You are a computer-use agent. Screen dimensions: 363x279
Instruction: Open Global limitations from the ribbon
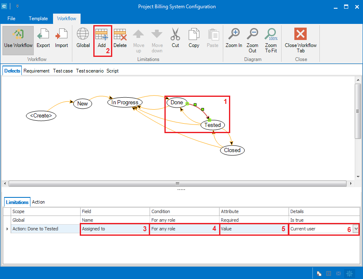[83, 38]
